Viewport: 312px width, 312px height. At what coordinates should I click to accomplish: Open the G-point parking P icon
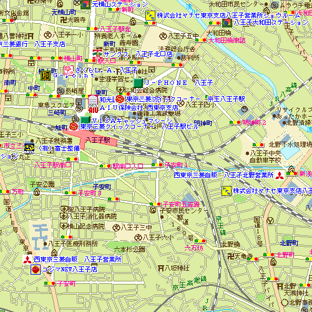(x=46, y=76)
